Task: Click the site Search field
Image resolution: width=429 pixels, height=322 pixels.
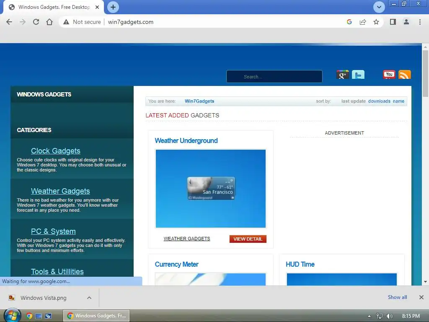Action: pyautogui.click(x=274, y=77)
